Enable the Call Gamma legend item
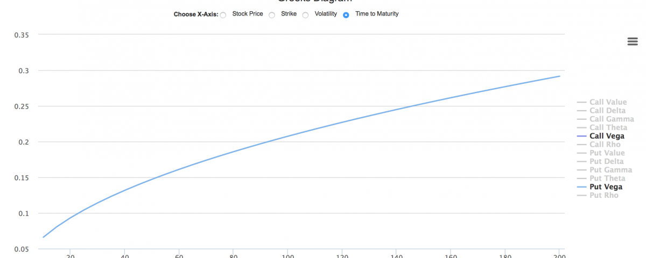This screenshot has height=258, width=646. (x=612, y=119)
